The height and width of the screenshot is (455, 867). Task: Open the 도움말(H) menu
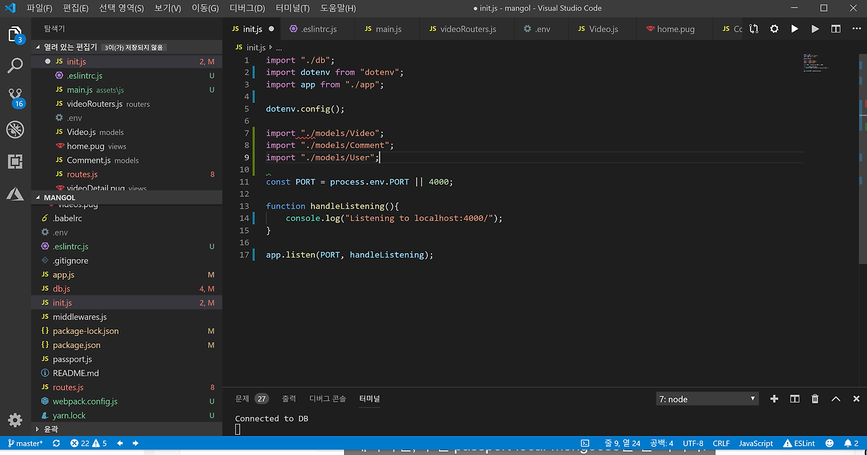pyautogui.click(x=337, y=8)
